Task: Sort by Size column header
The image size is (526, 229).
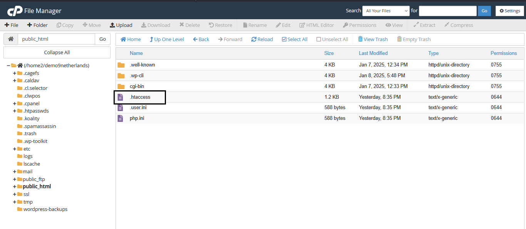Action: pos(329,53)
